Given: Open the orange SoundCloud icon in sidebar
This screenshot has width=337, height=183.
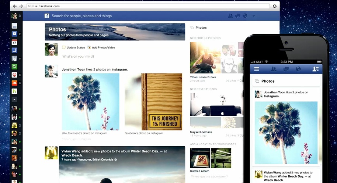Looking at the screenshot, I should [14, 83].
